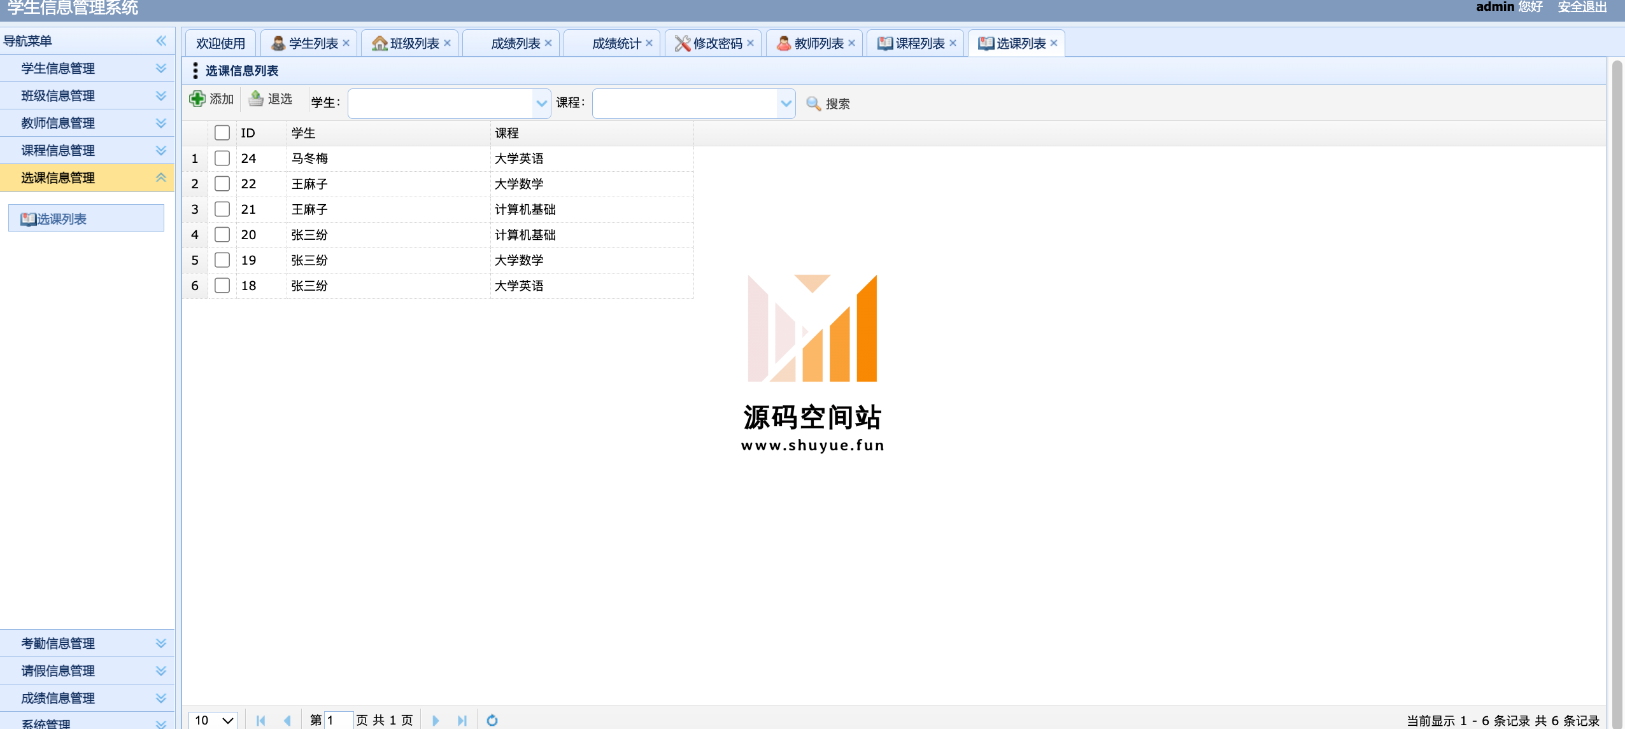The width and height of the screenshot is (1625, 729).
Task: Expand 教师信息管理 accordion section
Action: pos(87,123)
